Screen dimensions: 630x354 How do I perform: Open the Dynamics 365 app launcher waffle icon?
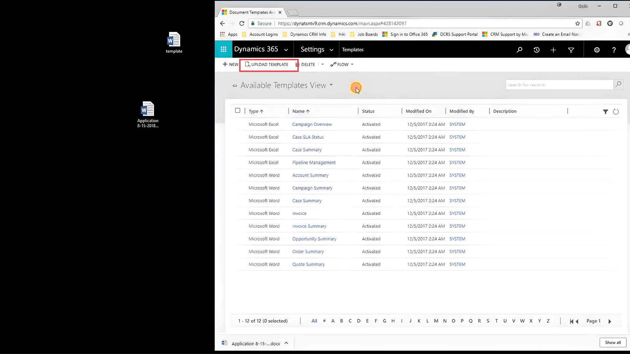click(x=223, y=49)
